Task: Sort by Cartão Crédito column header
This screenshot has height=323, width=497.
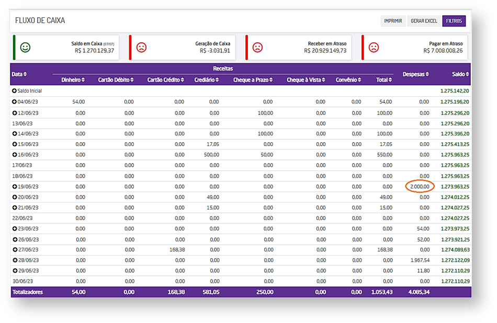Action: [x=166, y=80]
